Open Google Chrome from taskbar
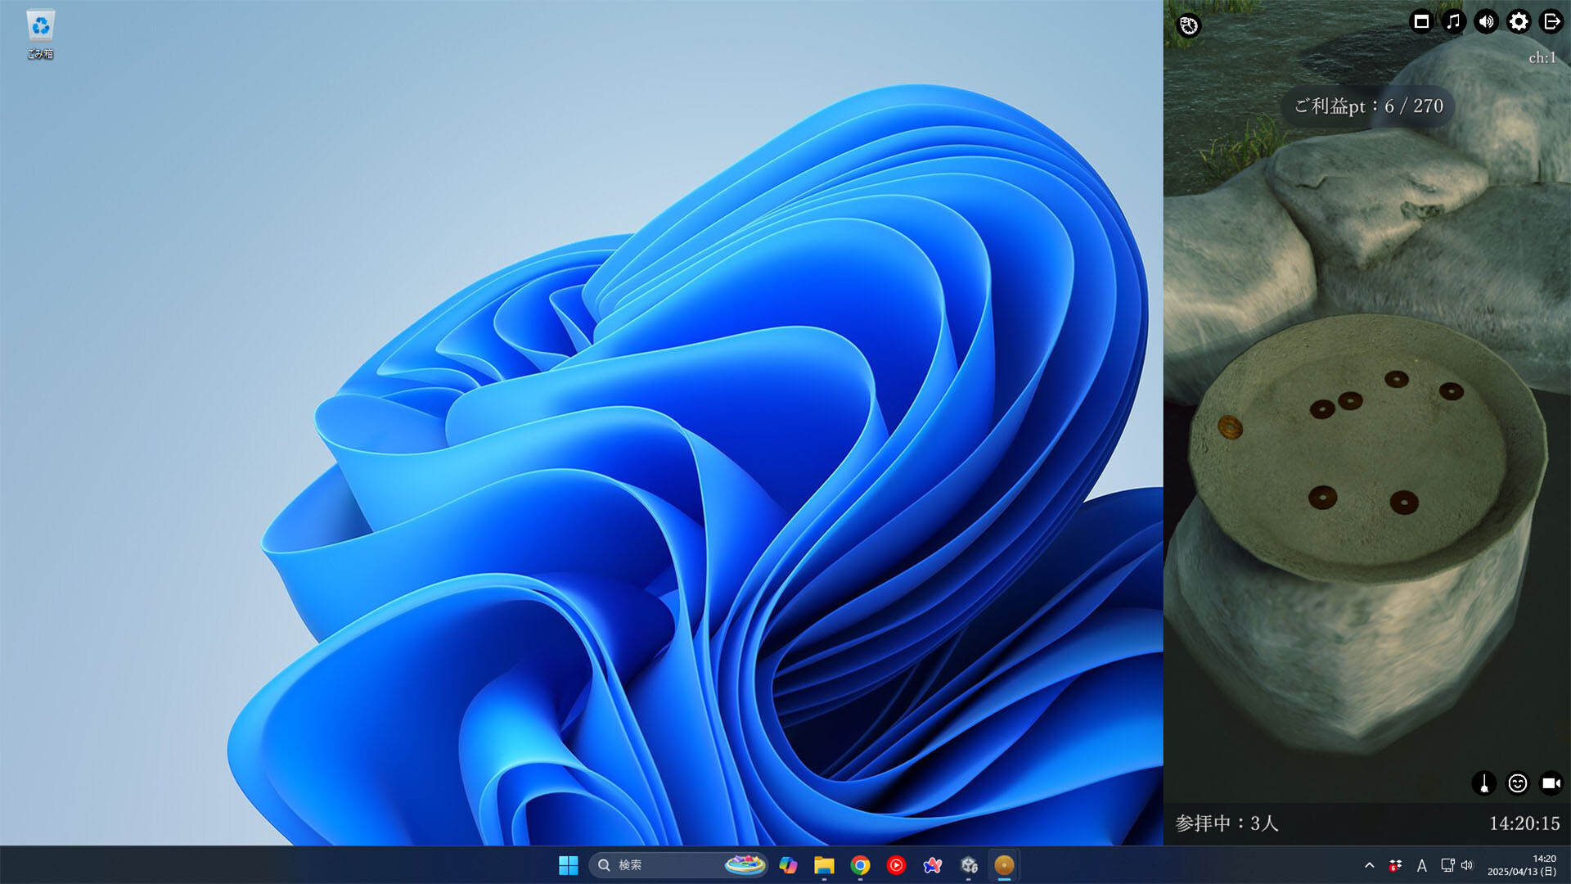 pos(860,865)
